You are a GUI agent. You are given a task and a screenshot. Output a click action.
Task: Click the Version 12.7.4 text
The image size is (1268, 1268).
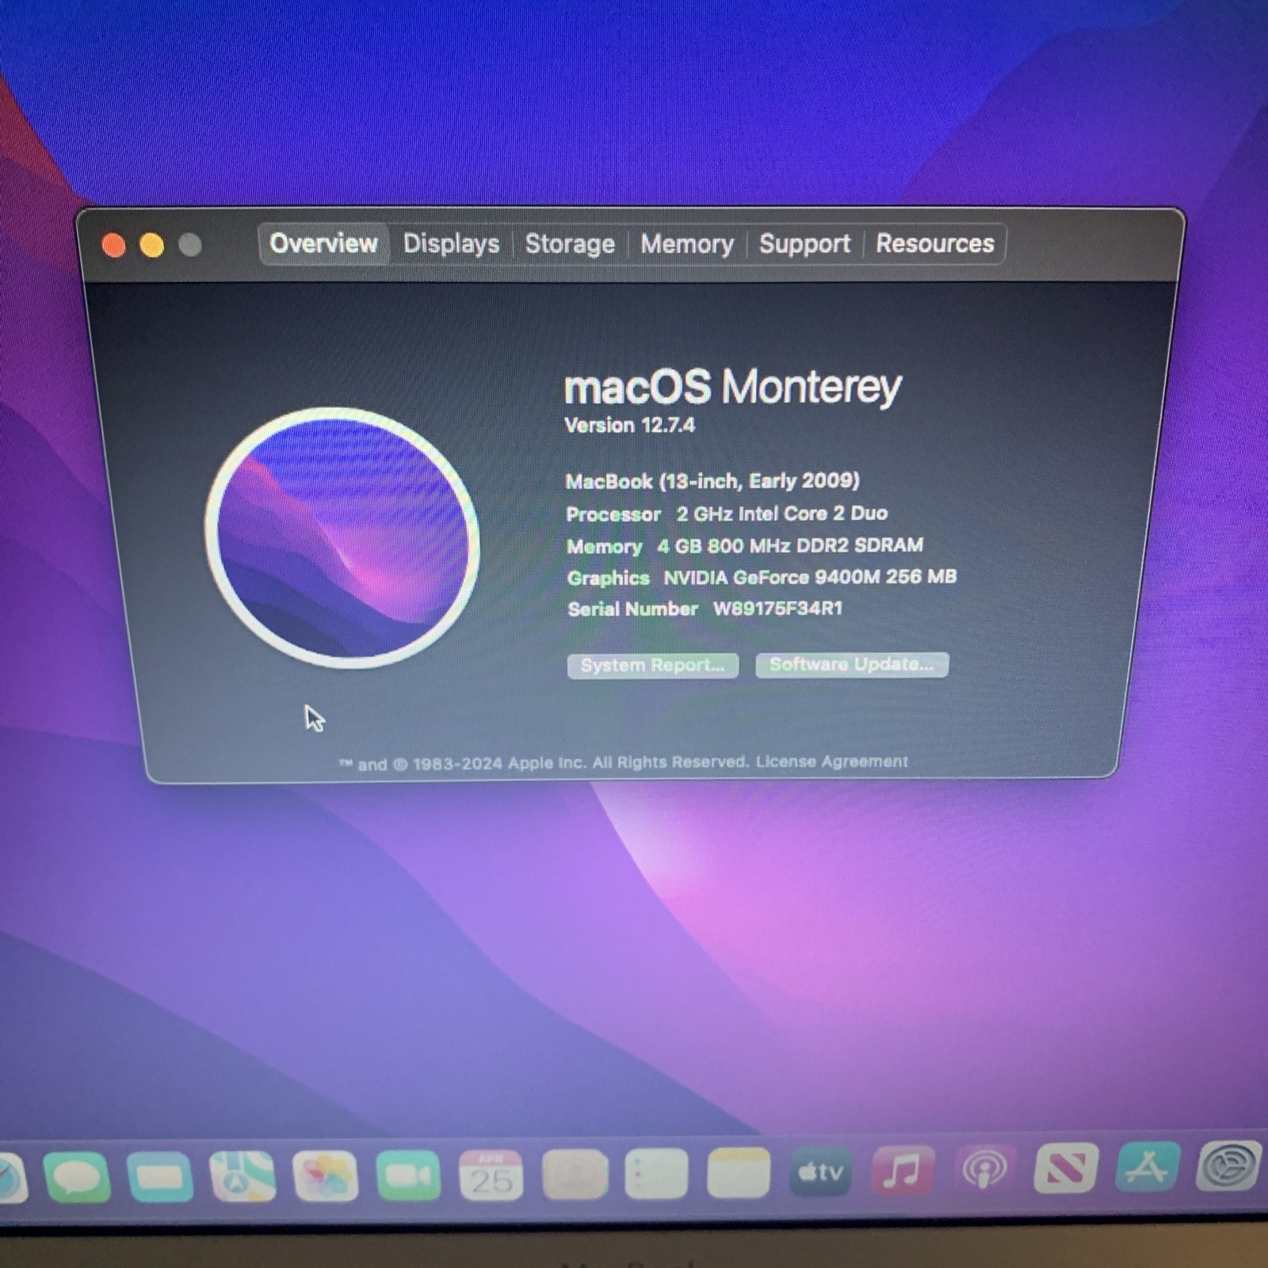pos(629,426)
